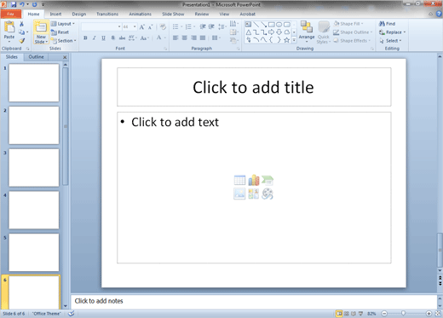Pick the triangle shape from the gallery

click(x=249, y=32)
